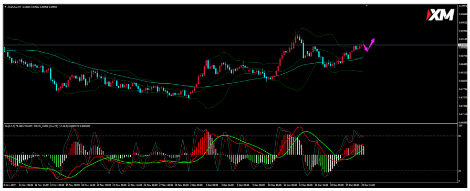
Task: Click the 20 level on the stochastic scale
Action: [460, 171]
